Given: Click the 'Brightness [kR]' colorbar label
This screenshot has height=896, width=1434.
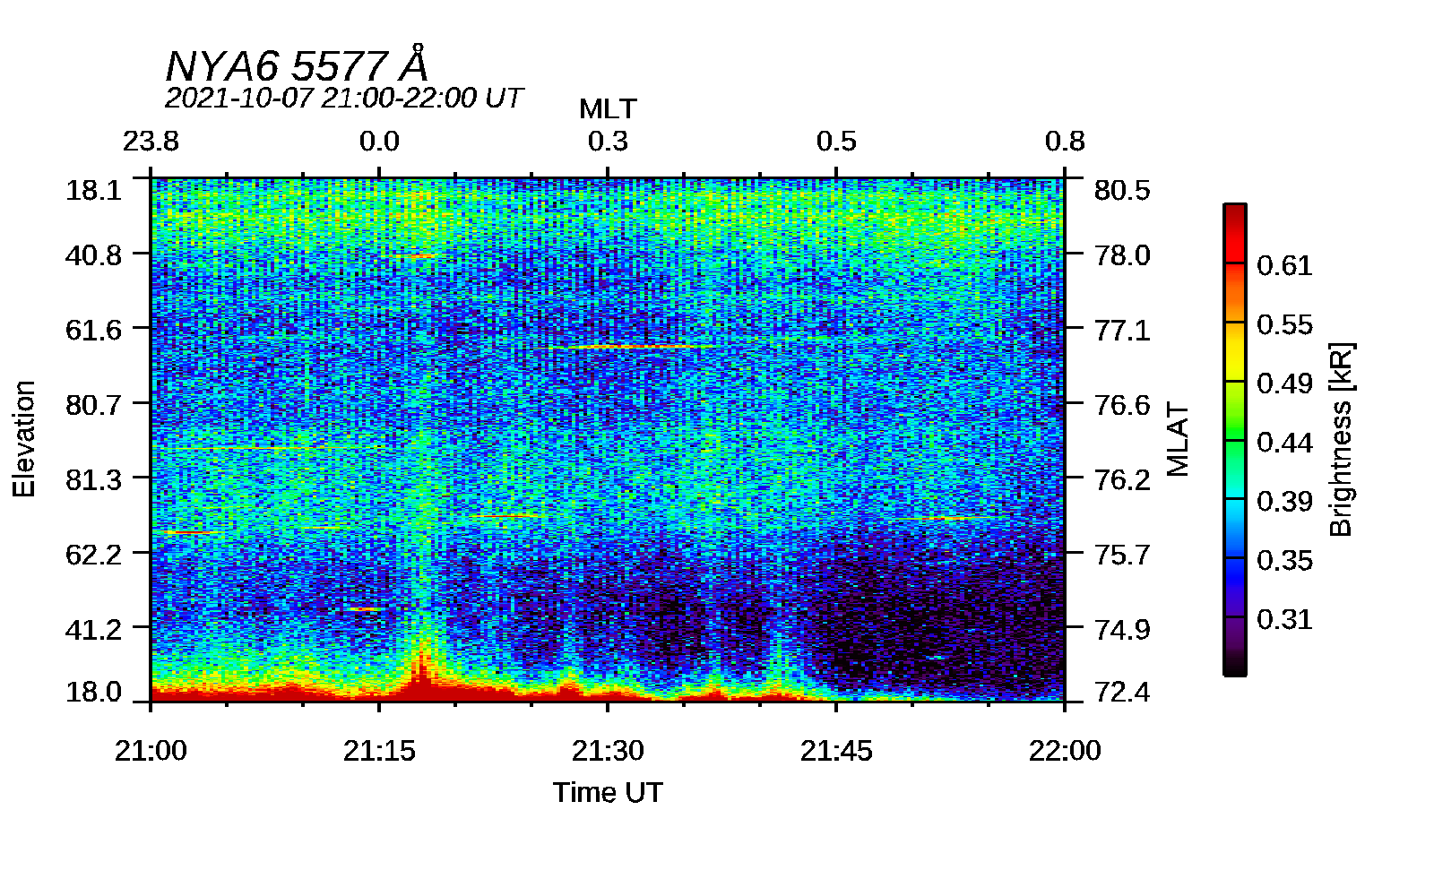Looking at the screenshot, I should coord(1341,440).
